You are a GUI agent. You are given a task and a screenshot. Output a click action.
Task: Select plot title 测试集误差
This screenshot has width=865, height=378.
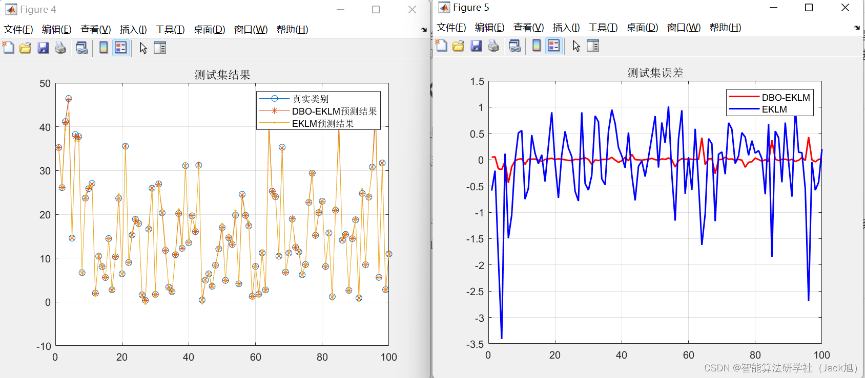point(655,73)
